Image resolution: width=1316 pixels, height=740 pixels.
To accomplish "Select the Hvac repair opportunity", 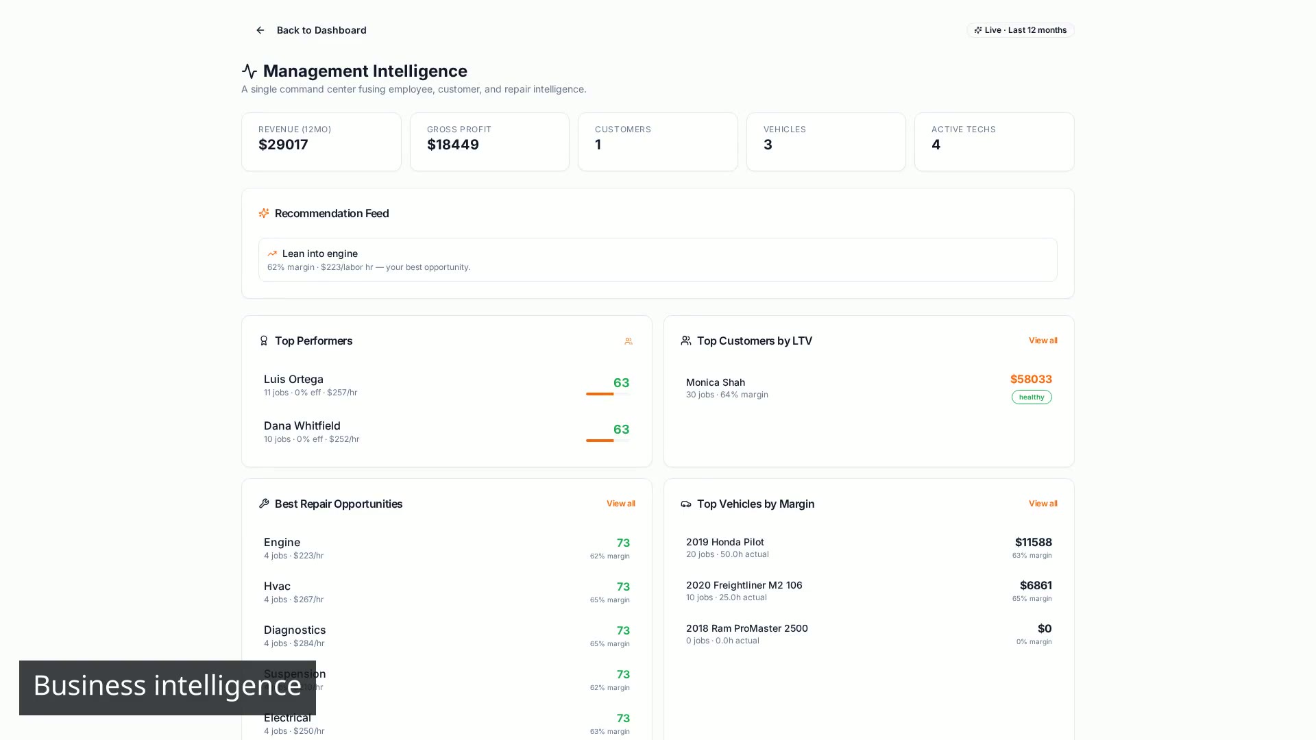I will [446, 592].
